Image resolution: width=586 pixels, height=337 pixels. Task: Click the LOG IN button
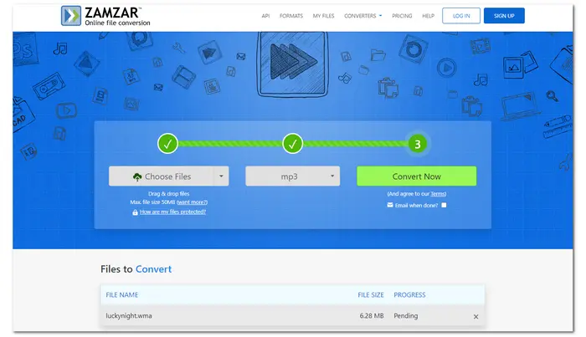pyautogui.click(x=461, y=16)
